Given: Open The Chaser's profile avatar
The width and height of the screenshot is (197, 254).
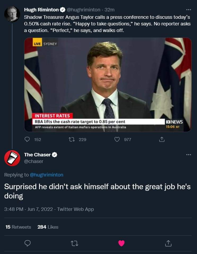Looking at the screenshot, I should coord(12,158).
